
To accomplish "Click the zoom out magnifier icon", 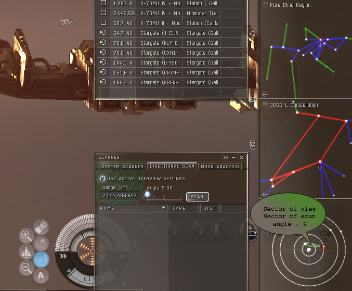I will (x=27, y=268).
